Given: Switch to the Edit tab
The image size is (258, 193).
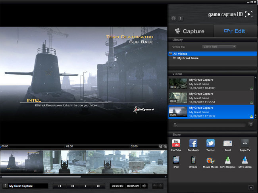Looking at the screenshot, I should click(235, 31).
